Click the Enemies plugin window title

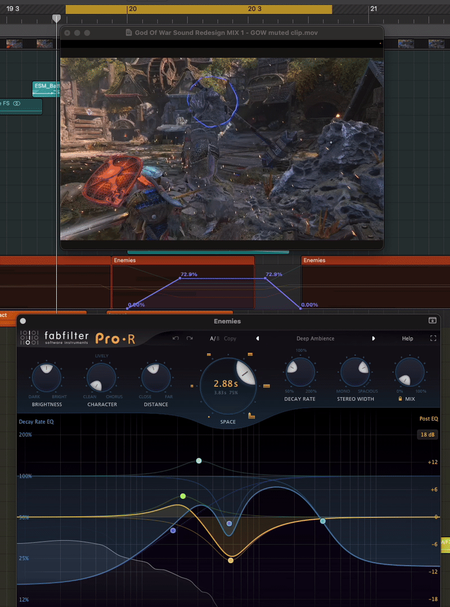(227, 321)
